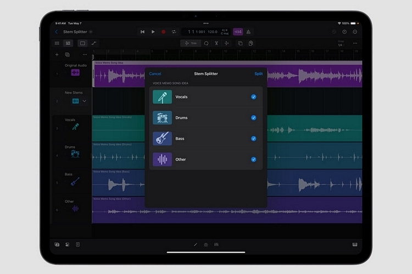Open the mixer faders icon at bottom
This screenshot has height=274, width=412.
click(x=216, y=244)
